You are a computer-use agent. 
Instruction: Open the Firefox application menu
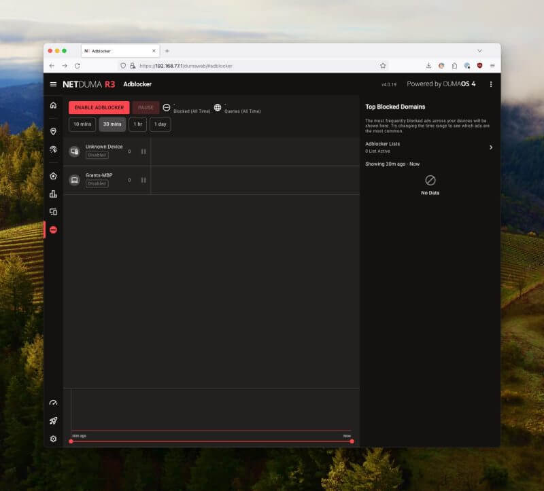(492, 65)
